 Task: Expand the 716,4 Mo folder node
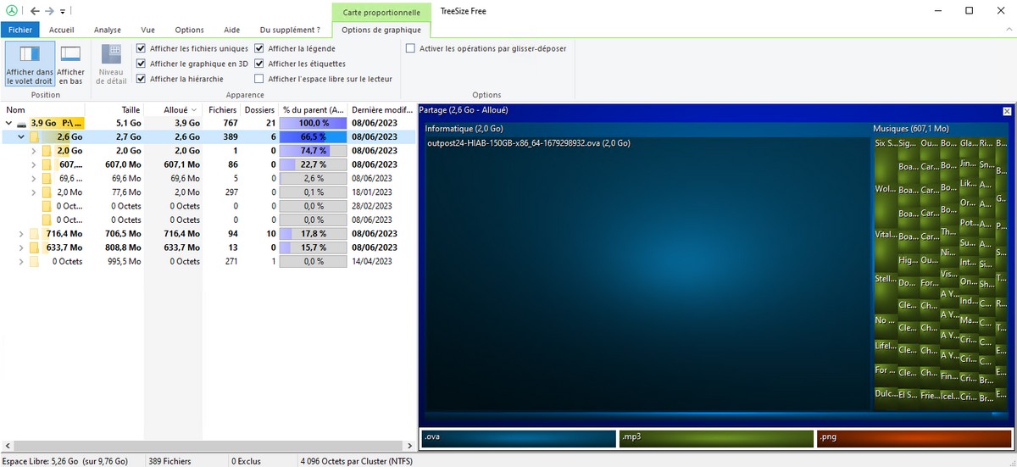tap(21, 233)
